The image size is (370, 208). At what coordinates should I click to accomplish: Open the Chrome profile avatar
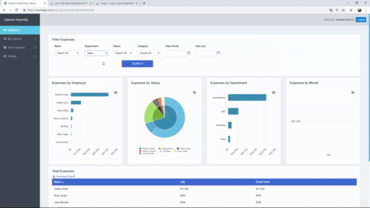(360, 10)
